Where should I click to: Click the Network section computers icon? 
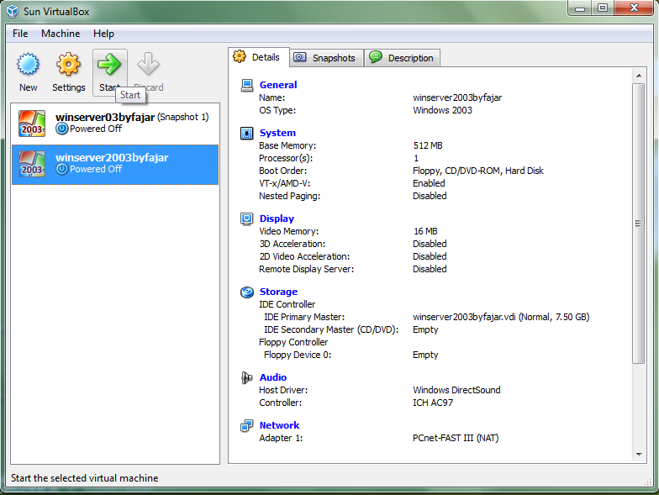[x=247, y=425]
